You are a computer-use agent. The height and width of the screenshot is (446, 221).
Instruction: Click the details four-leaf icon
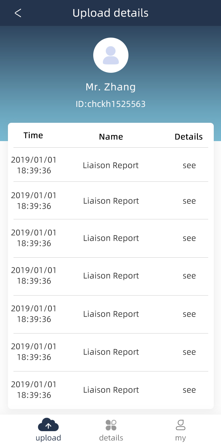(111, 425)
